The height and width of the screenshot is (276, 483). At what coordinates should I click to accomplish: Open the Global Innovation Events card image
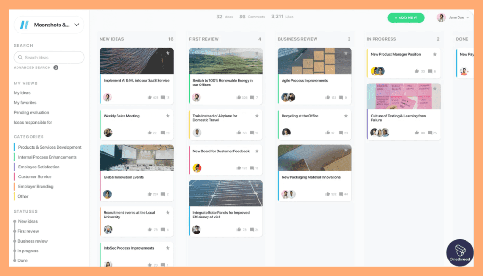click(136, 158)
